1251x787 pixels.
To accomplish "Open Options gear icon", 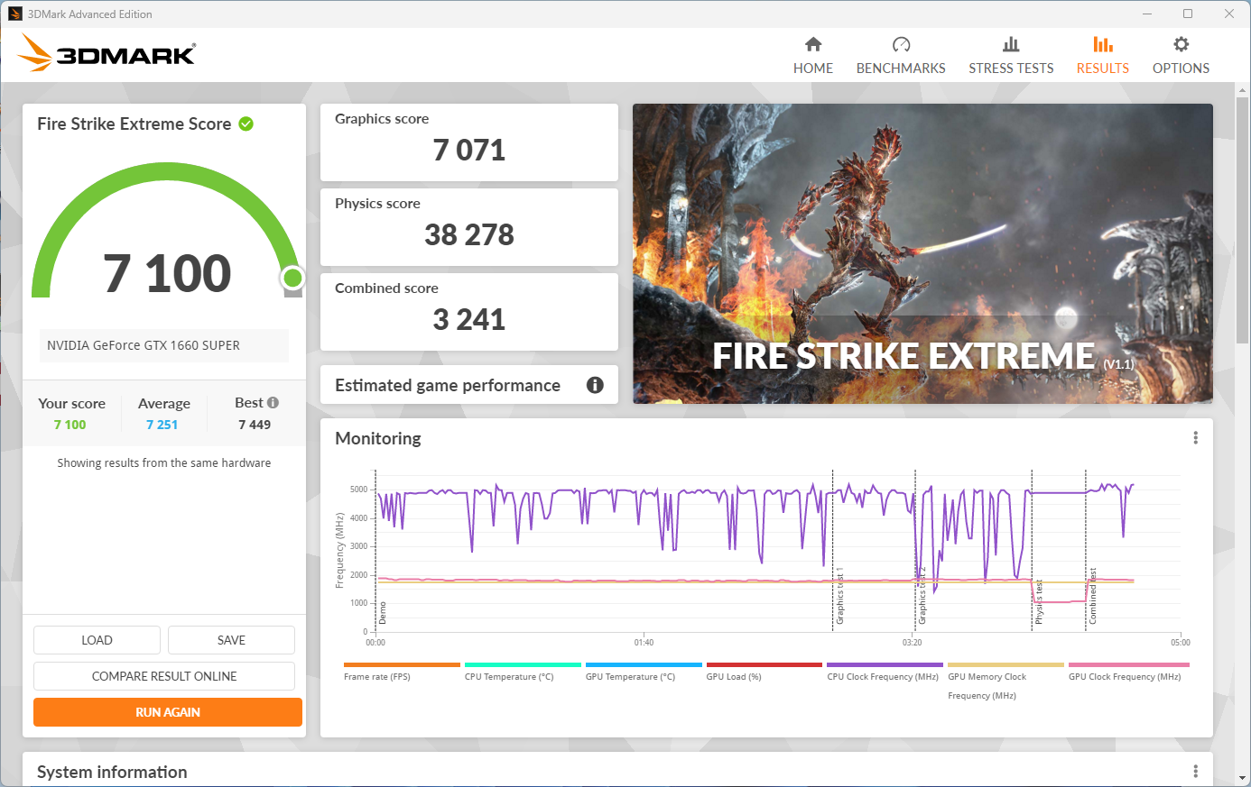I will 1181,44.
